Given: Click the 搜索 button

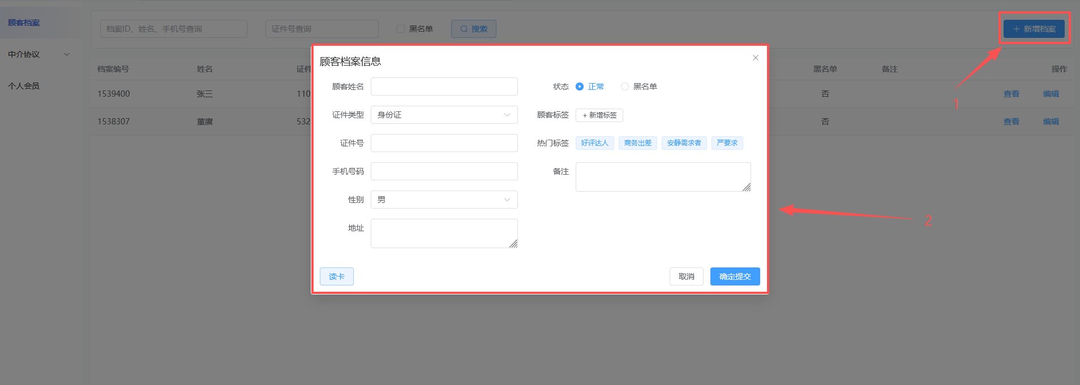Looking at the screenshot, I should pos(474,29).
